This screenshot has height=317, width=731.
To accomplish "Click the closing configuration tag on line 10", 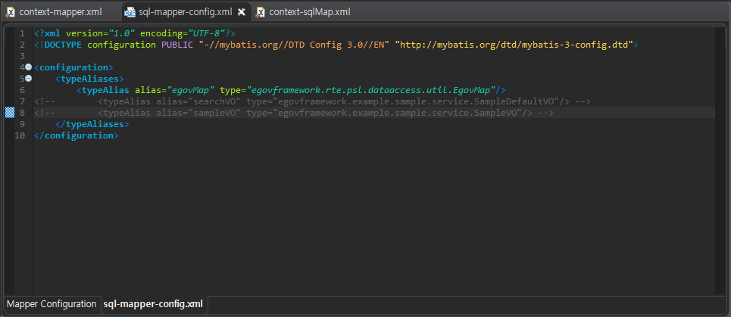I will 77,135.
